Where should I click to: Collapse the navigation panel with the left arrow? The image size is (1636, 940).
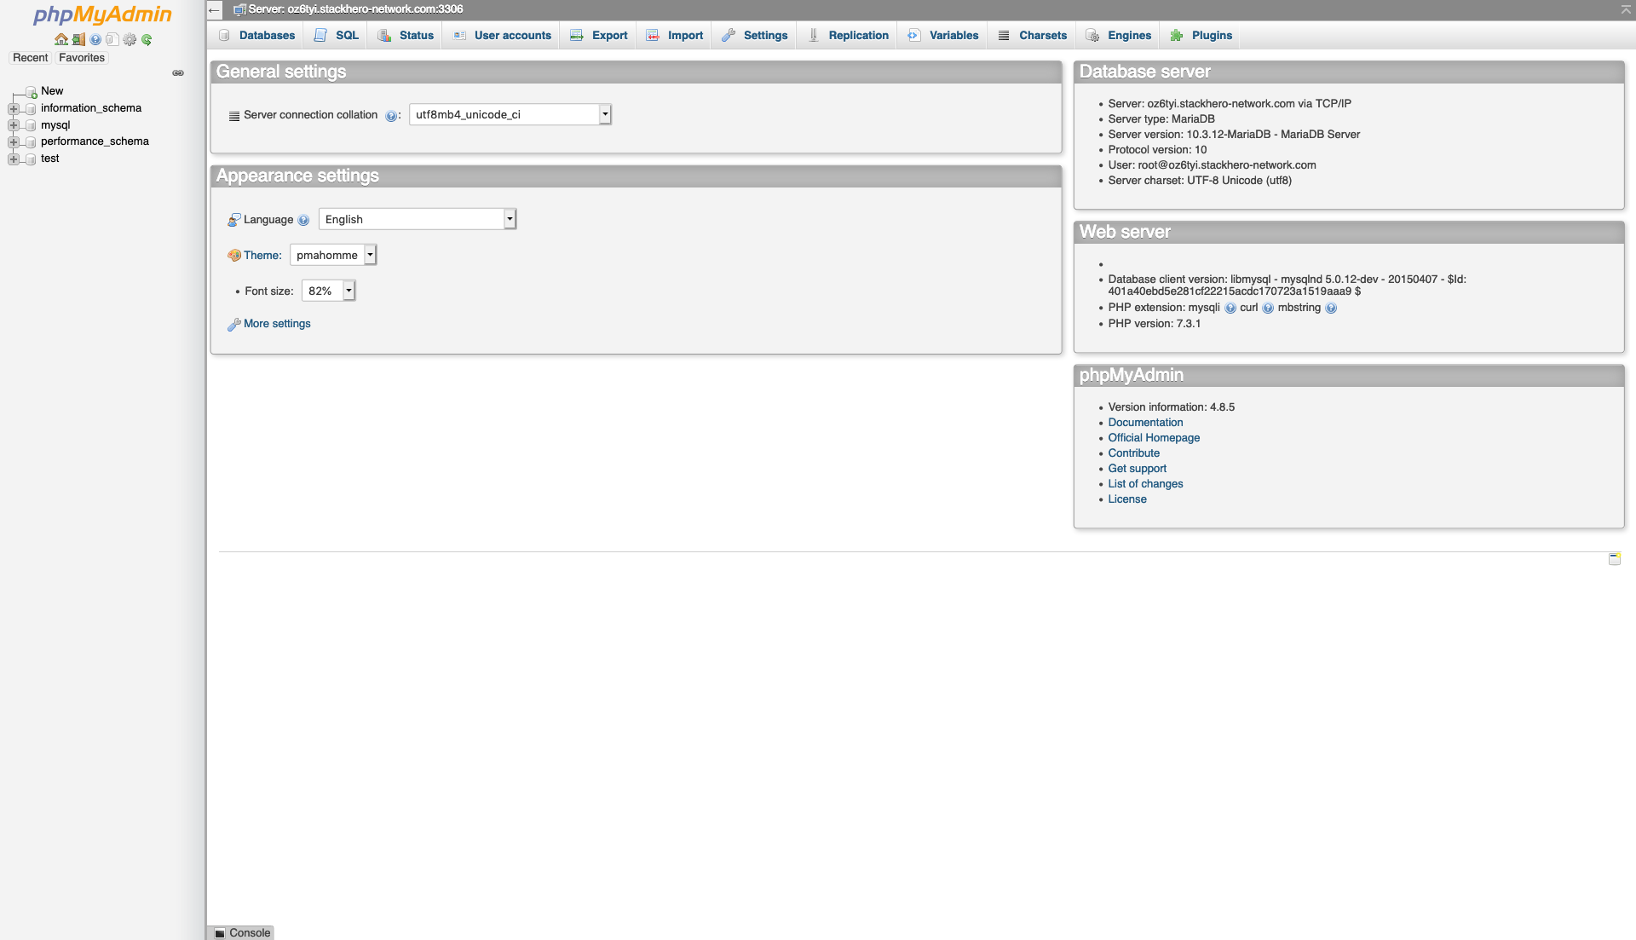tap(212, 9)
